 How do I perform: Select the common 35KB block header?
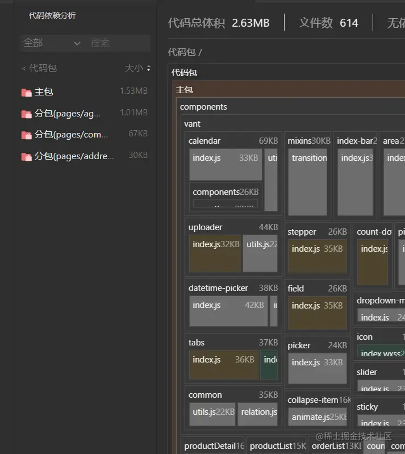coord(233,395)
